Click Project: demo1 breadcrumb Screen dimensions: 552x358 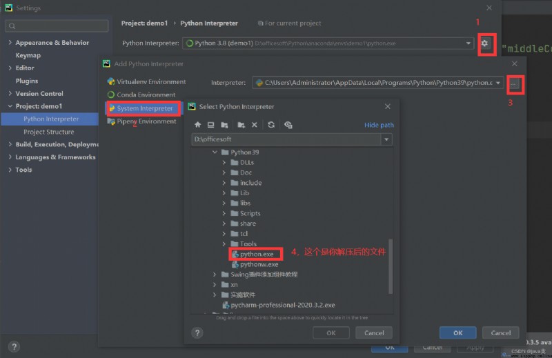click(x=144, y=23)
